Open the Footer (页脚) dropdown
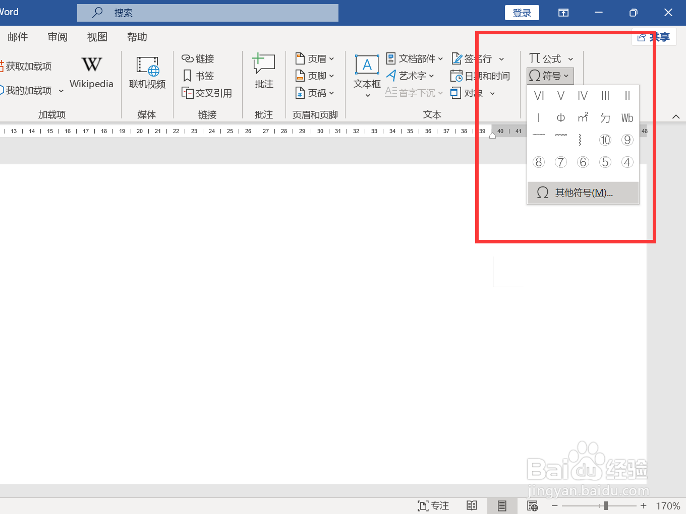686x514 pixels. point(315,76)
